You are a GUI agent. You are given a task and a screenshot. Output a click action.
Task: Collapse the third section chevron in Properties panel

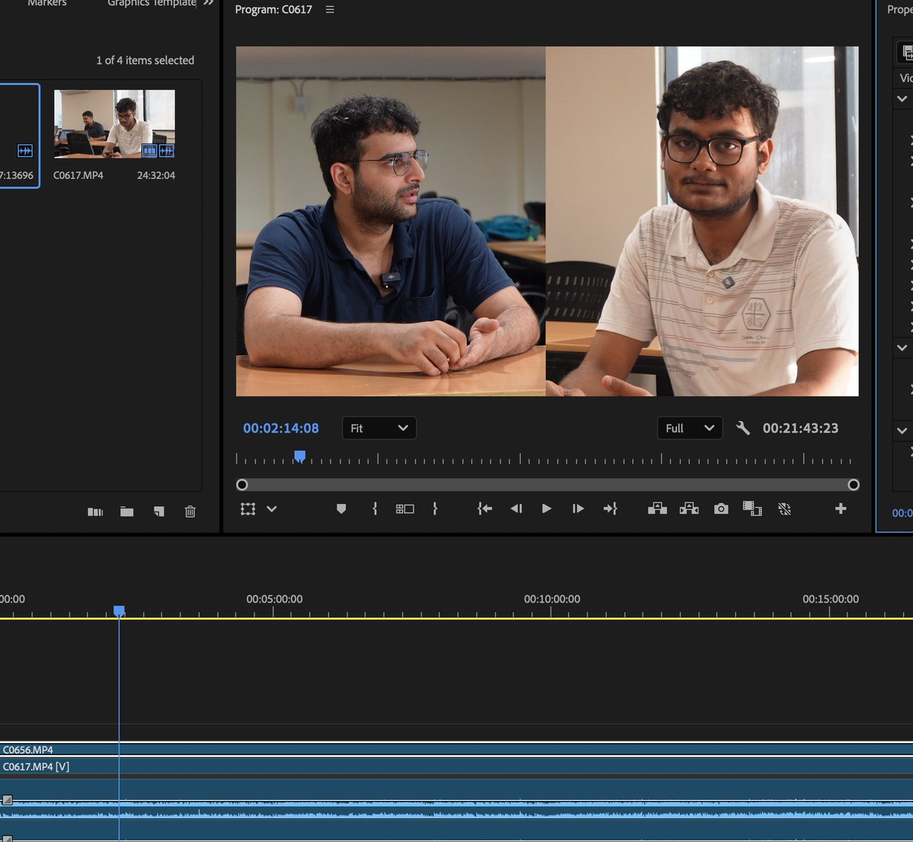pyautogui.click(x=902, y=431)
